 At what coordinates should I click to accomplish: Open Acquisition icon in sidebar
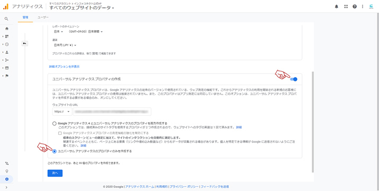7,60
